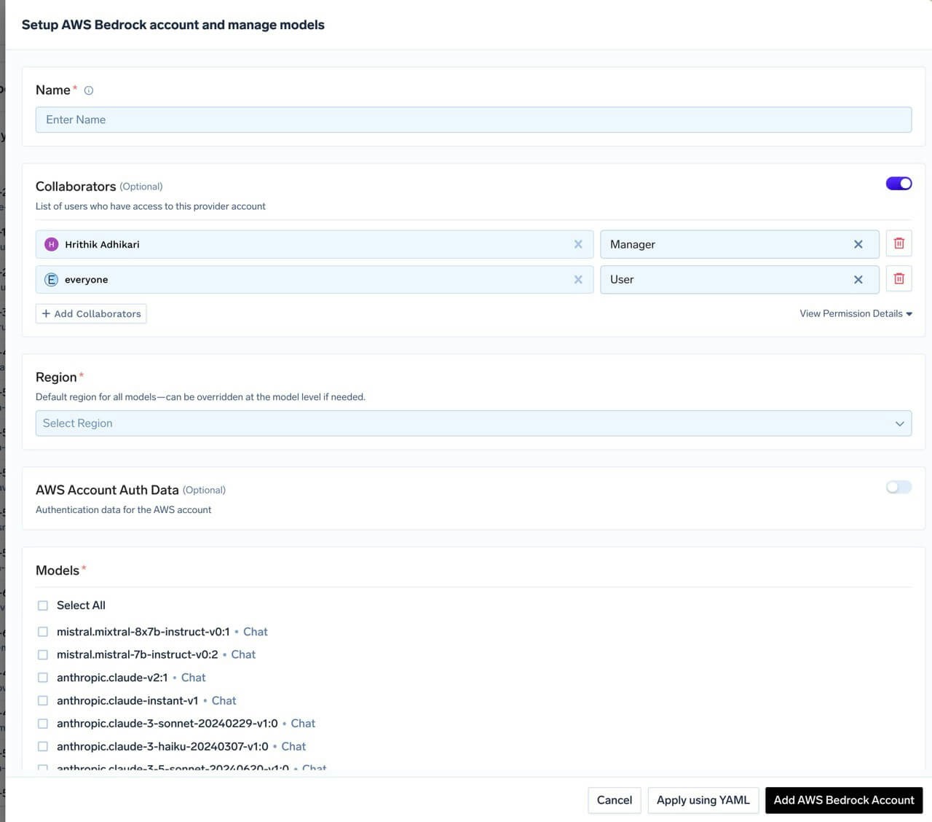932x822 pixels.
Task: Remove Hrithik Adhikari with the X icon
Action: (578, 244)
